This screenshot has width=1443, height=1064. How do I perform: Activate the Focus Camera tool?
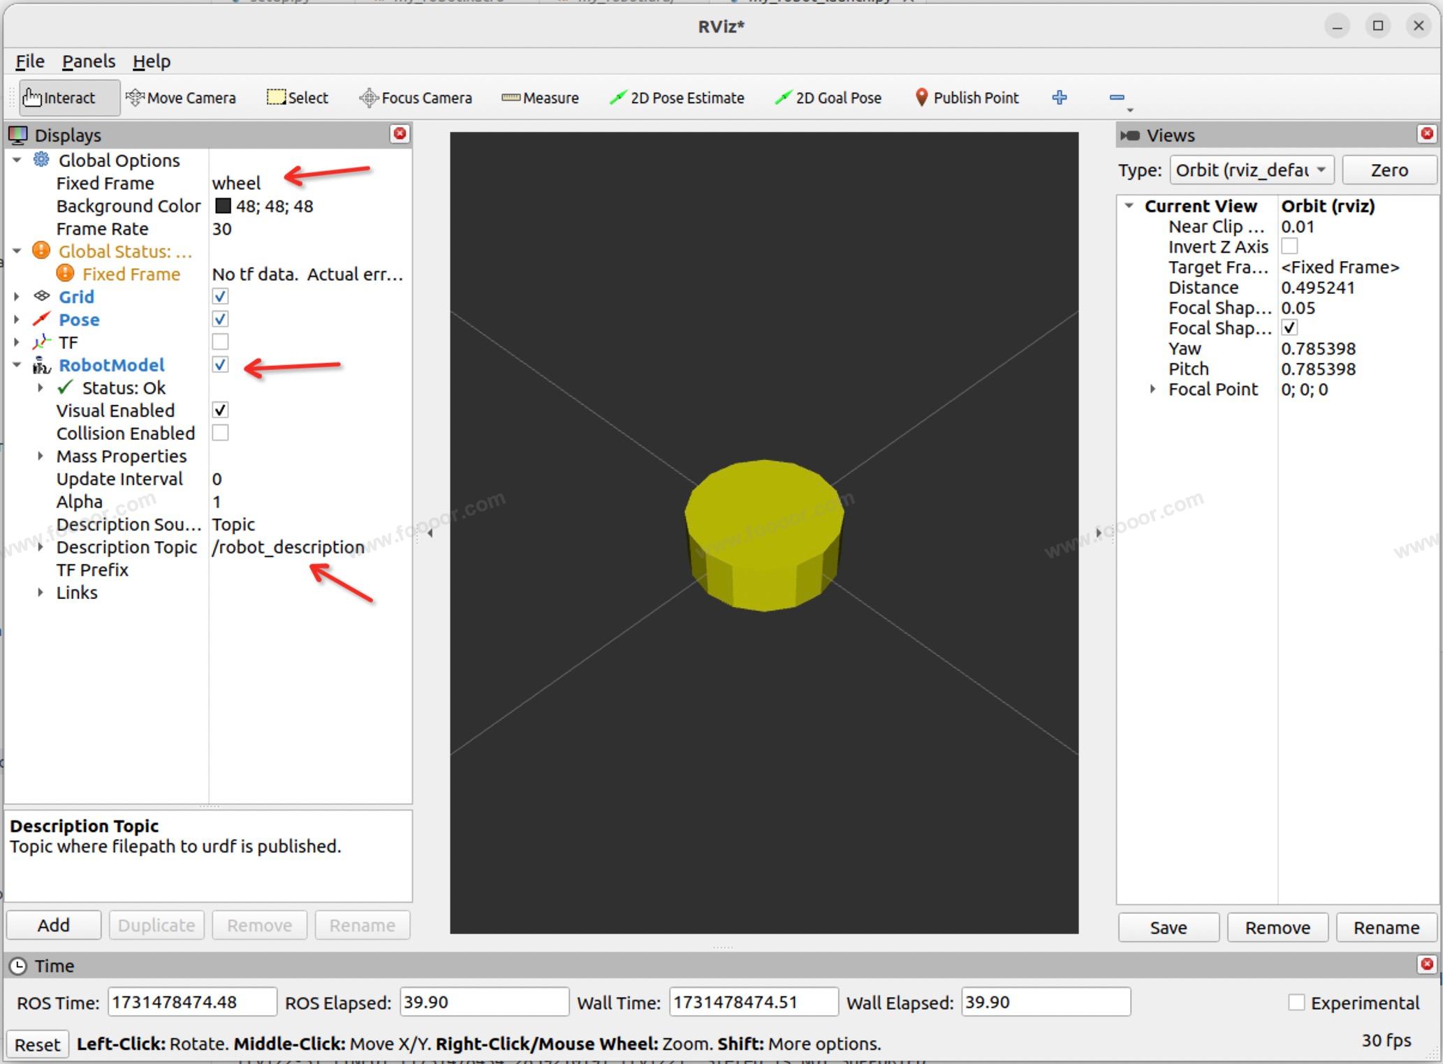click(x=416, y=98)
